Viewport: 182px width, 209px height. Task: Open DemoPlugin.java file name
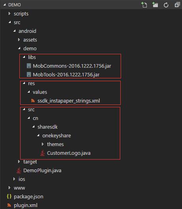click(42, 171)
